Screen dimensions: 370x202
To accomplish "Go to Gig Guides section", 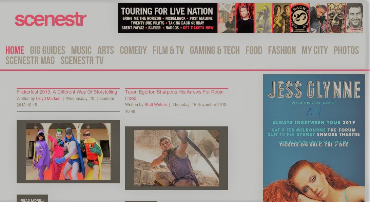I will pyautogui.click(x=47, y=50).
